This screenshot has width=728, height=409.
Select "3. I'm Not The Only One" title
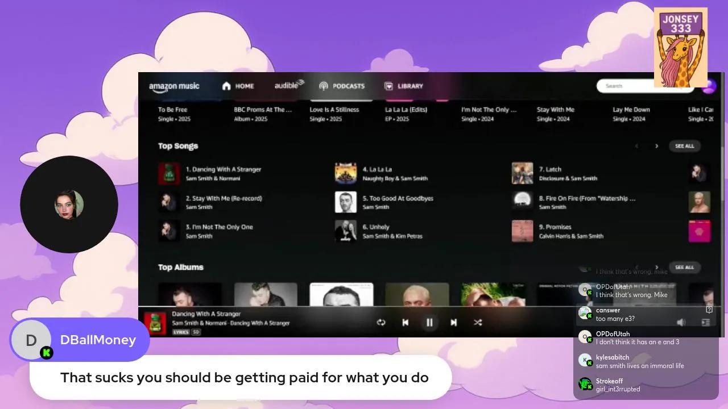[220, 227]
